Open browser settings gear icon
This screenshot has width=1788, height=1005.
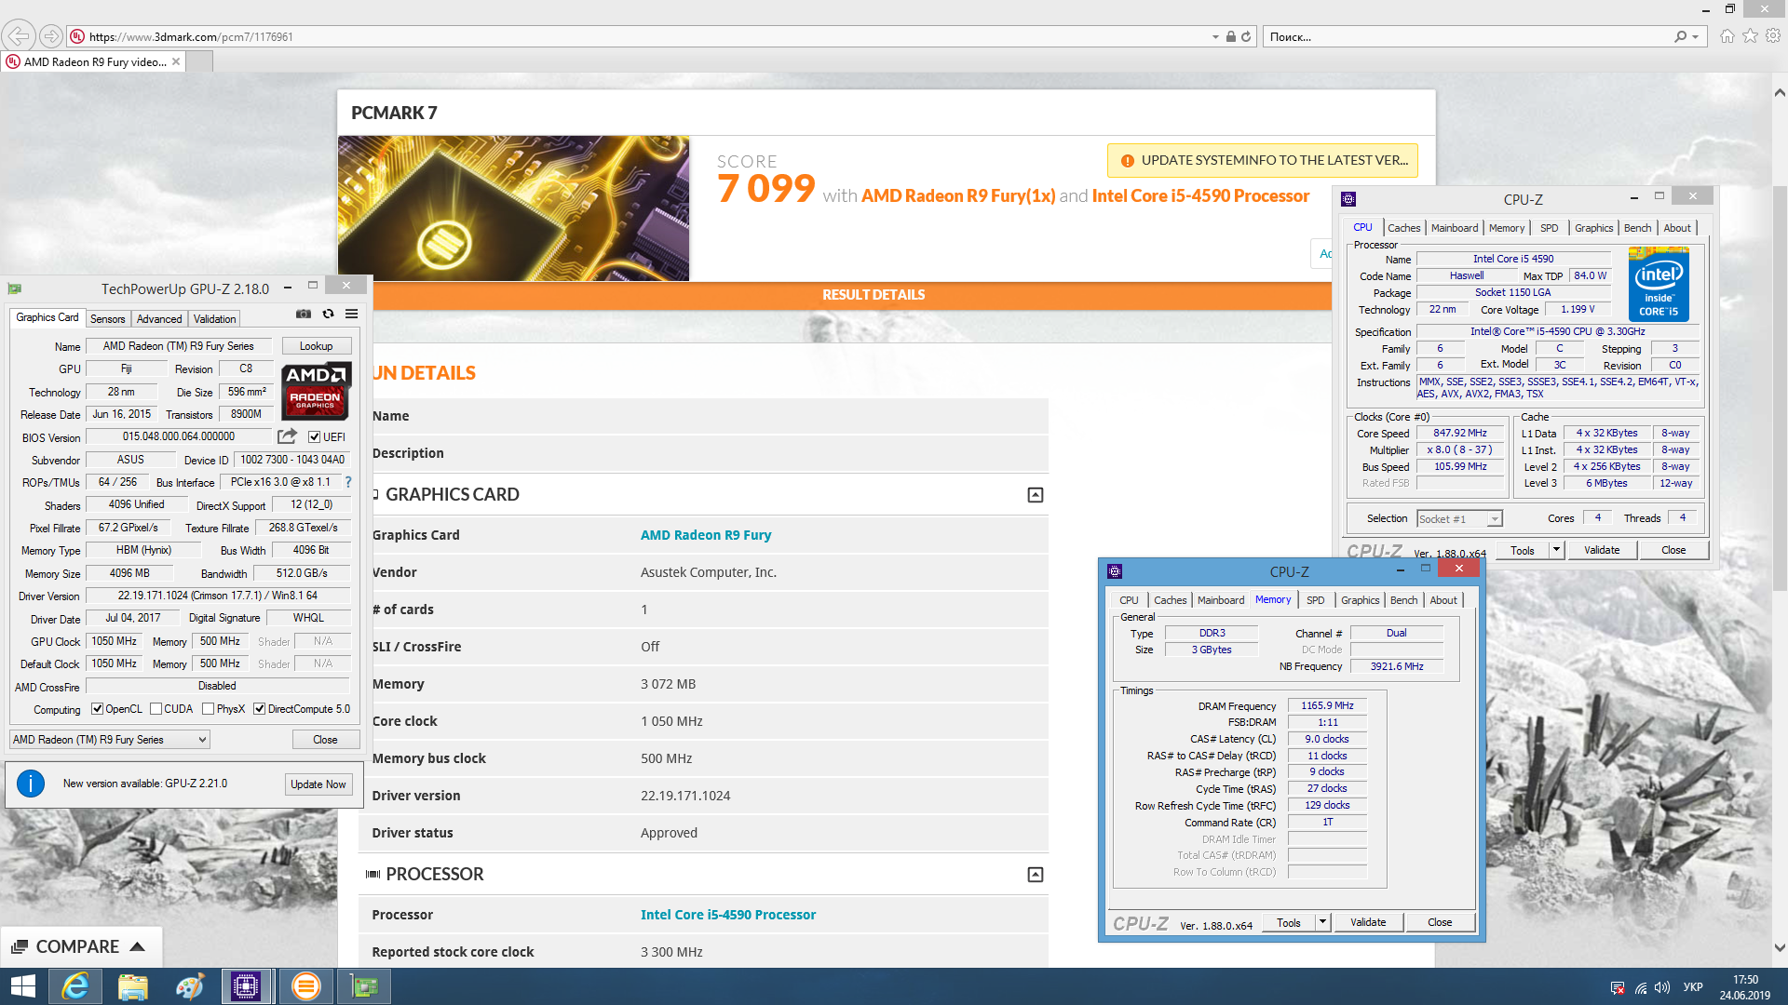(1773, 36)
